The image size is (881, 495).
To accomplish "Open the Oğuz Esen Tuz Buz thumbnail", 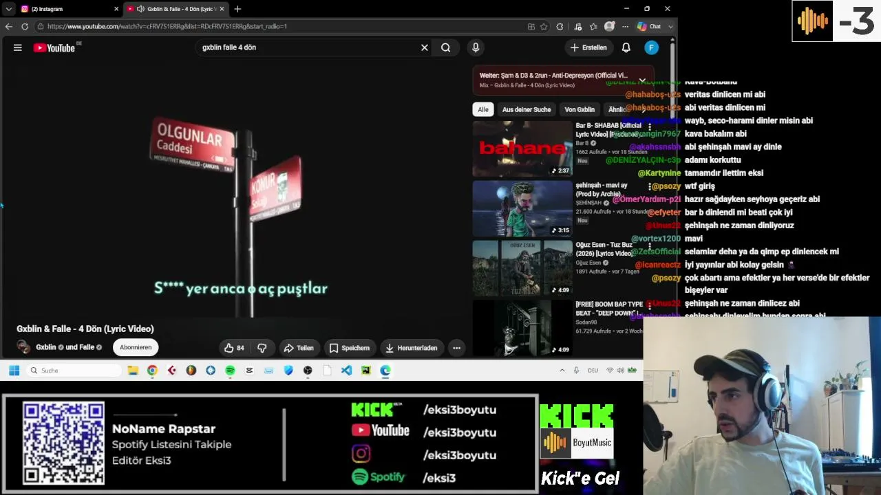I will 522,268.
